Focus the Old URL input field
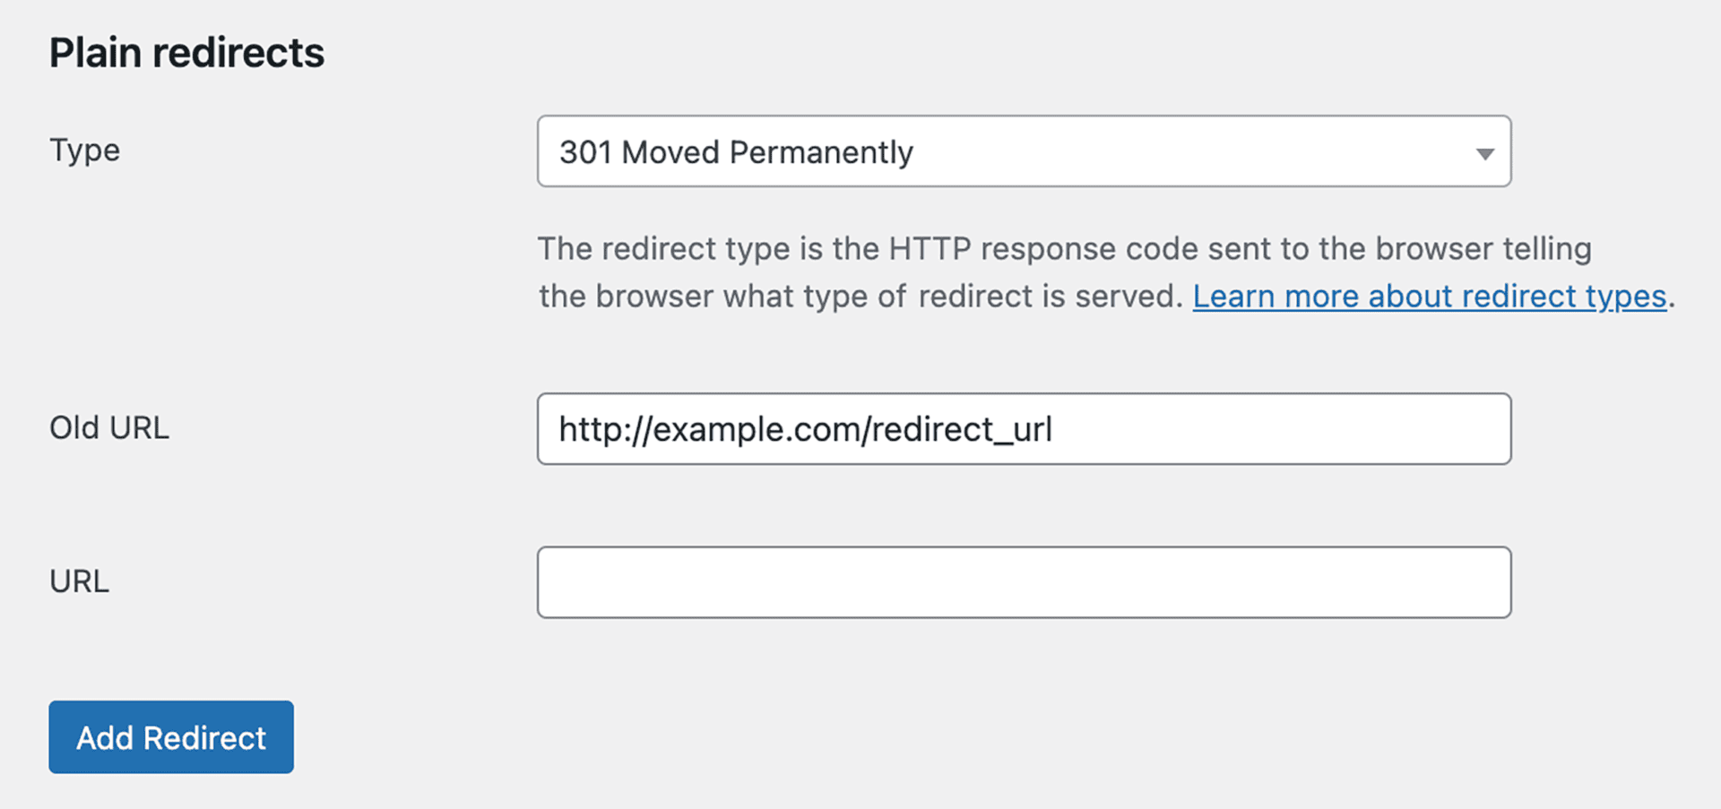This screenshot has height=809, width=1721. pos(1023,429)
